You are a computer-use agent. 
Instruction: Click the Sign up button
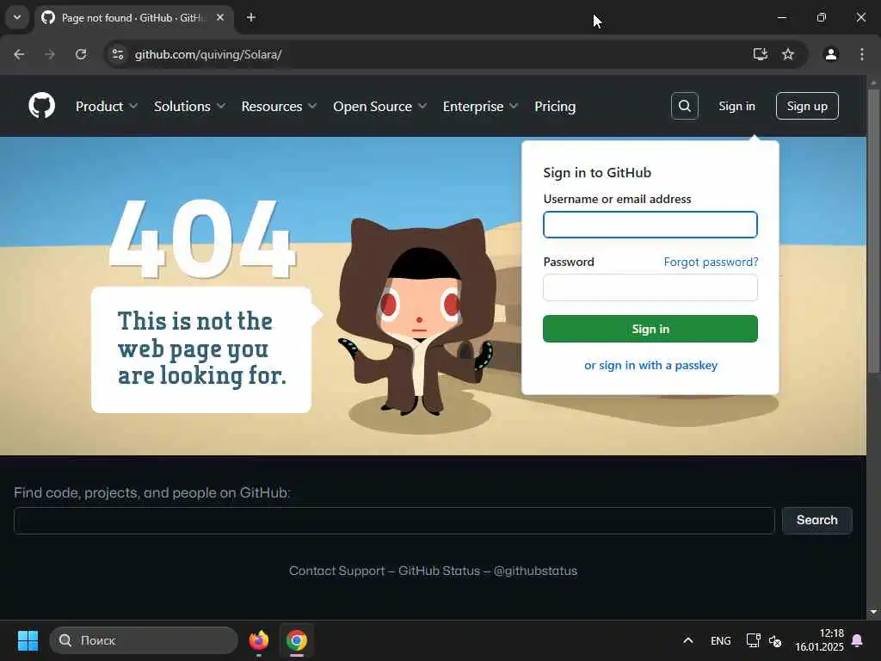(x=807, y=106)
